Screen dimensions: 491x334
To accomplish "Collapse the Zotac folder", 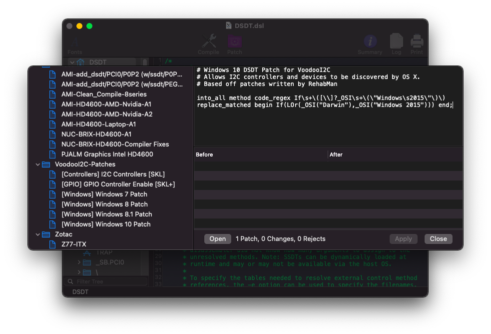I will point(37,234).
